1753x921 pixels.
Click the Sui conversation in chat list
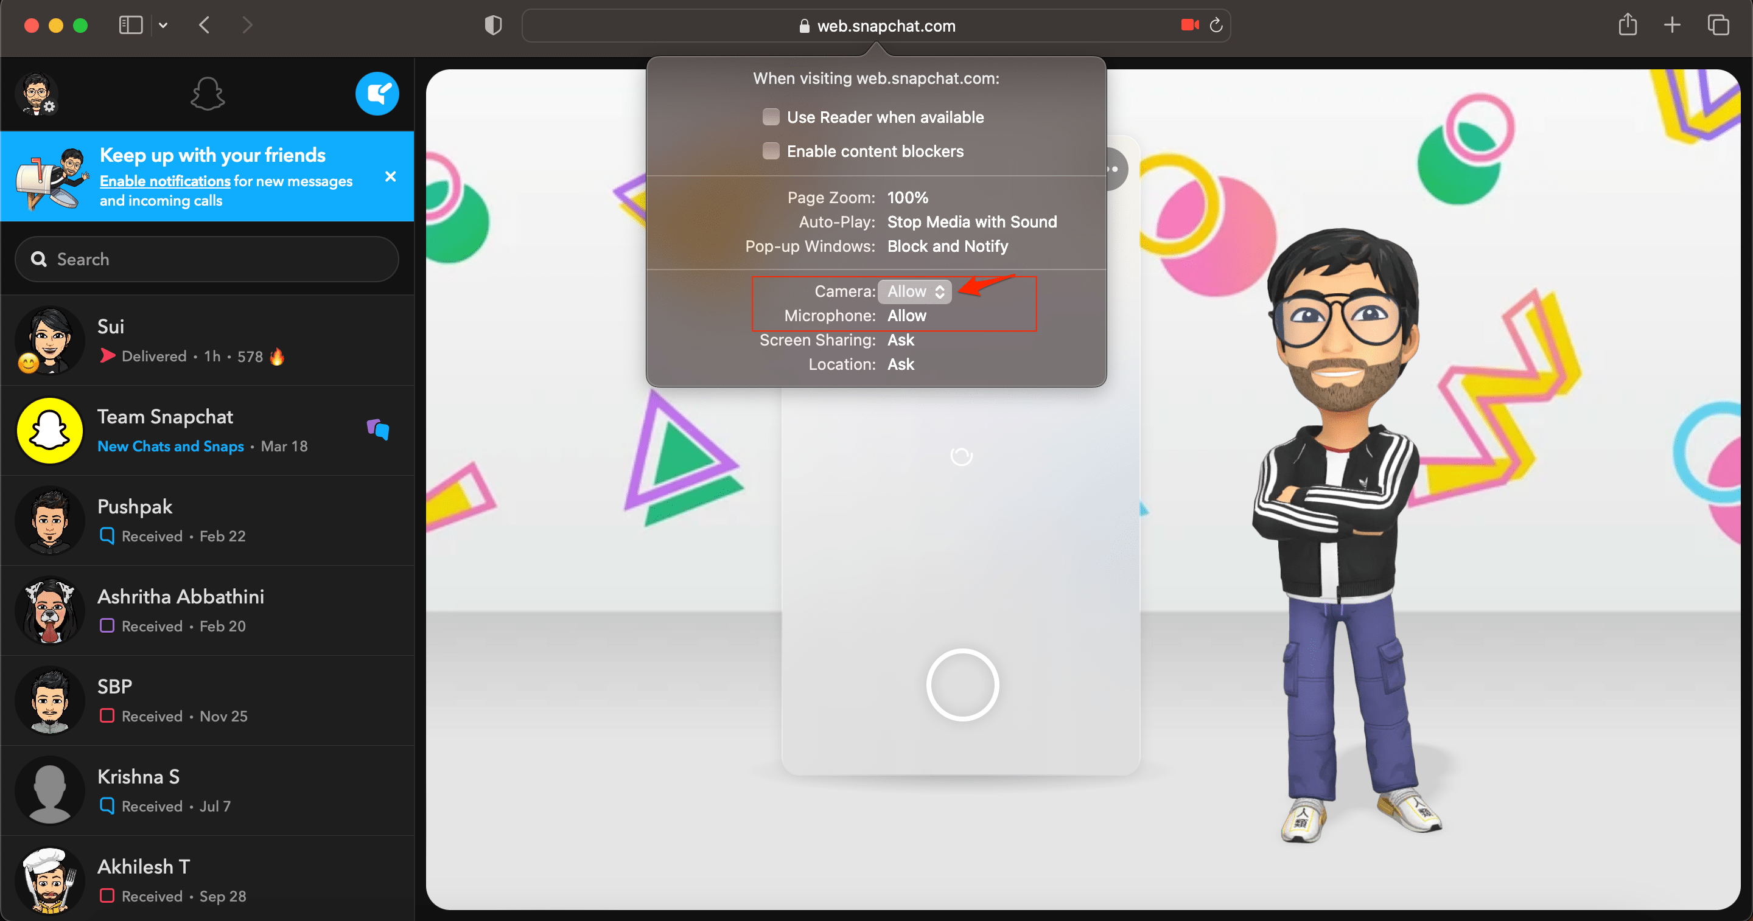209,341
